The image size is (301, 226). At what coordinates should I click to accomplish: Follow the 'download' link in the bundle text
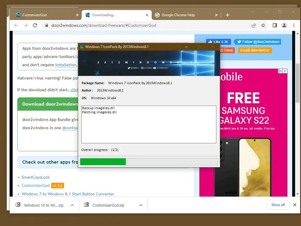point(70,128)
